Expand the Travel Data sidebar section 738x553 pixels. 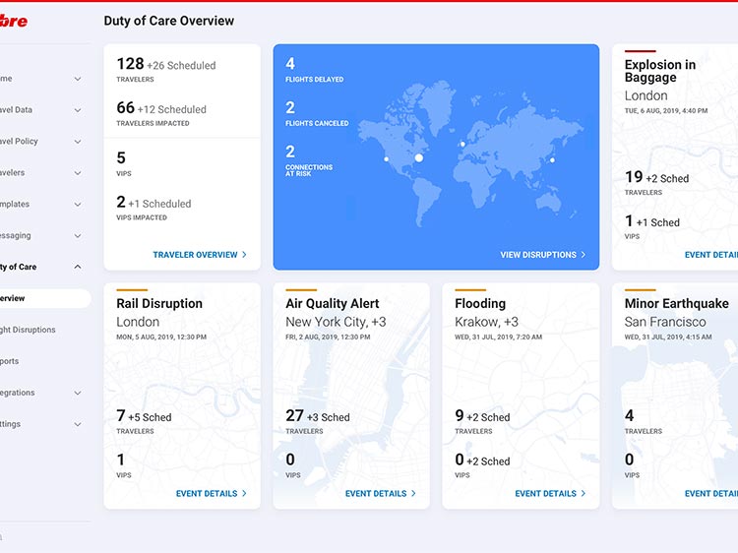78,110
